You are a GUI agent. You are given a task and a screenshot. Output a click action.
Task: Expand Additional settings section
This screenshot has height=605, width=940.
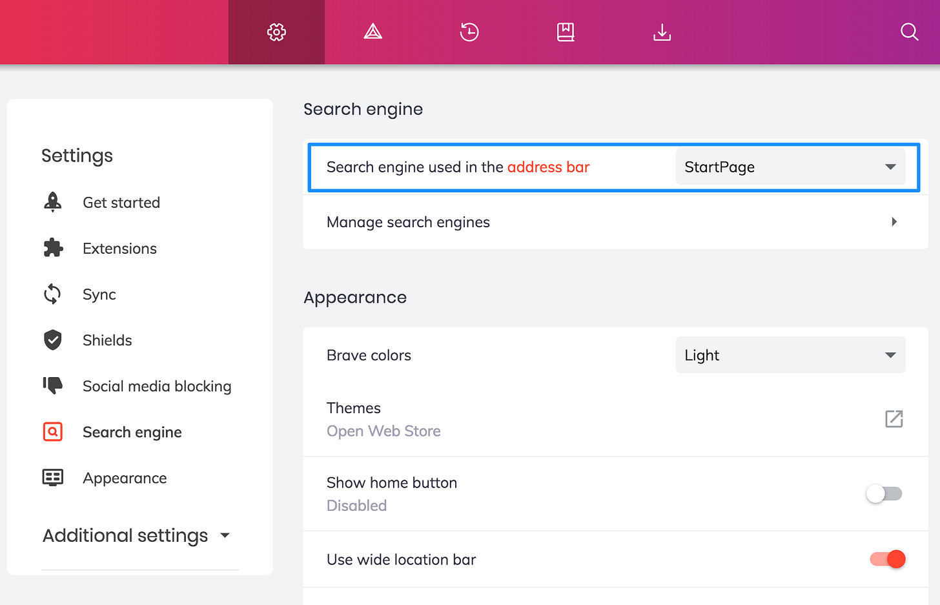click(136, 535)
